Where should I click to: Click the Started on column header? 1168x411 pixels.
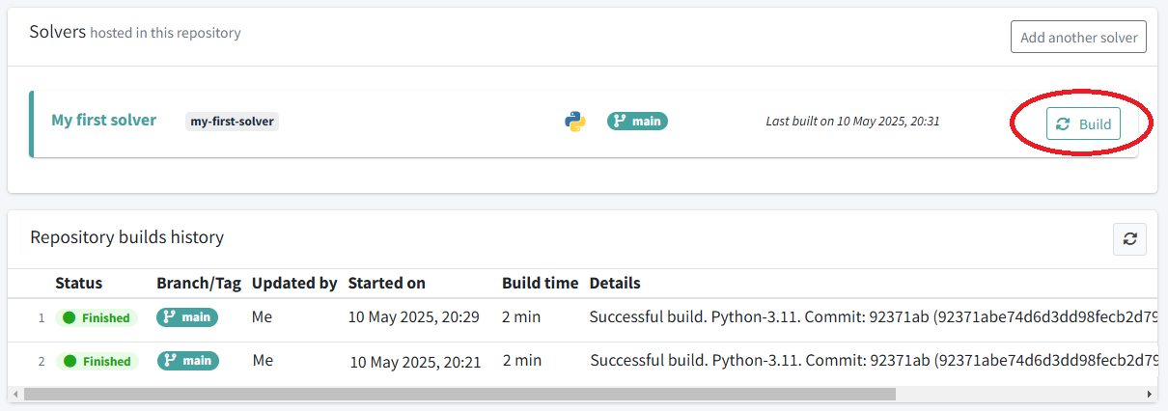pyautogui.click(x=386, y=283)
